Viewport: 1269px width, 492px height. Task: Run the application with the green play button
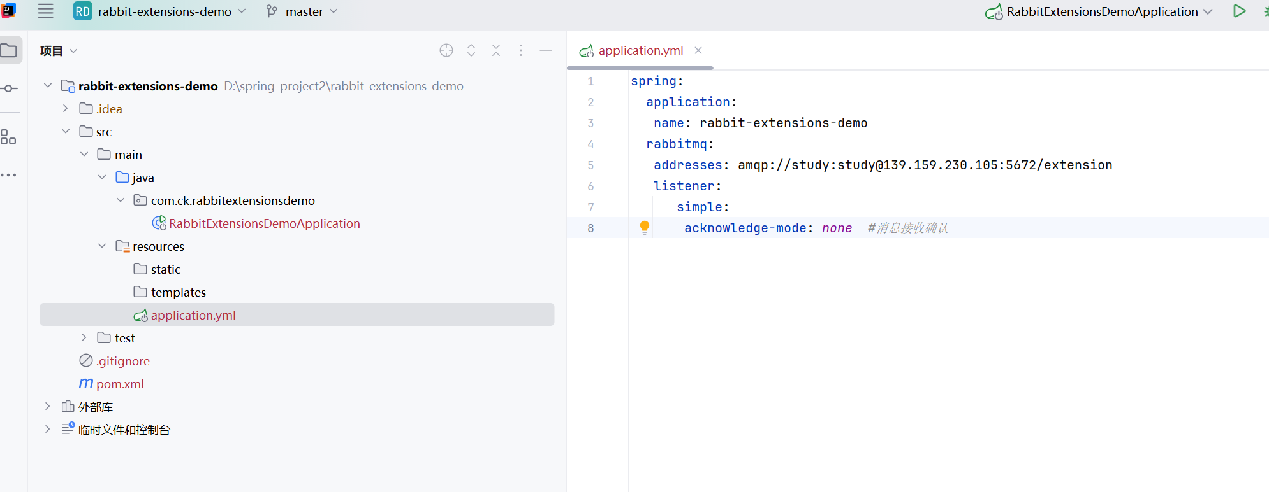1239,11
